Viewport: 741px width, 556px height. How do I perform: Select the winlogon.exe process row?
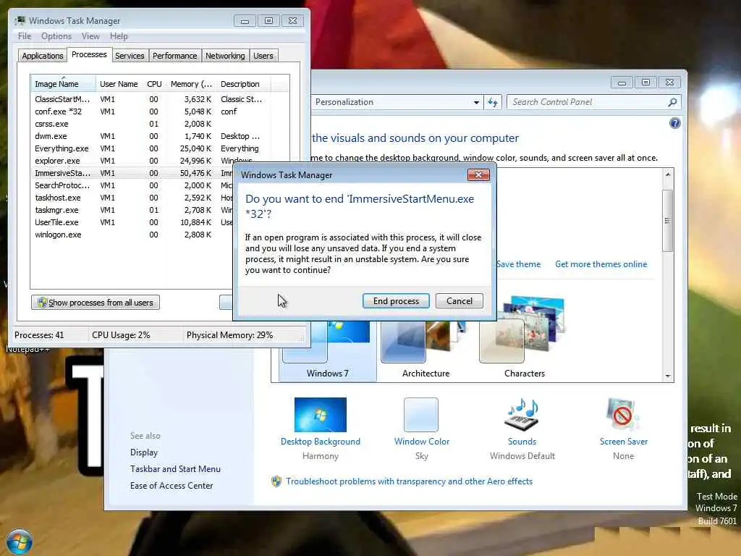click(132, 235)
